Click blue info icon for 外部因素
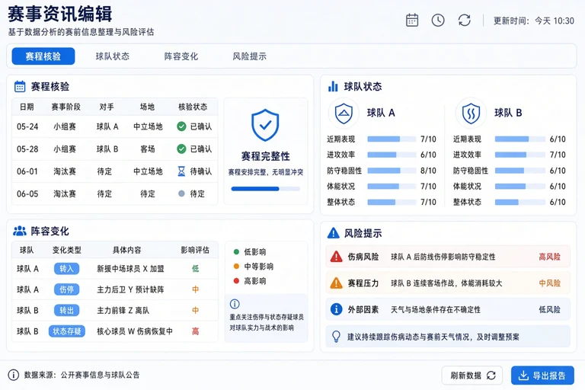Screen dimensions: 585x390 336,309
